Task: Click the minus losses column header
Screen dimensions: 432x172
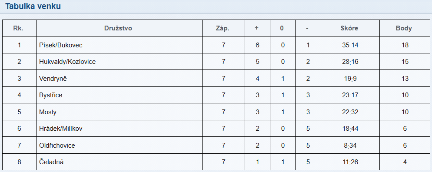Action: [307, 28]
